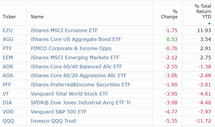Screen dimensions: 215x127
Task: Click the QQQ ticker link
Action: click(8, 121)
